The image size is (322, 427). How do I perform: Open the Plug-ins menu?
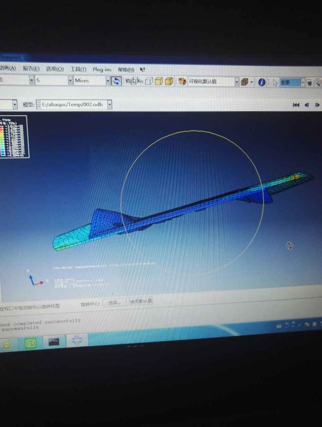(102, 69)
